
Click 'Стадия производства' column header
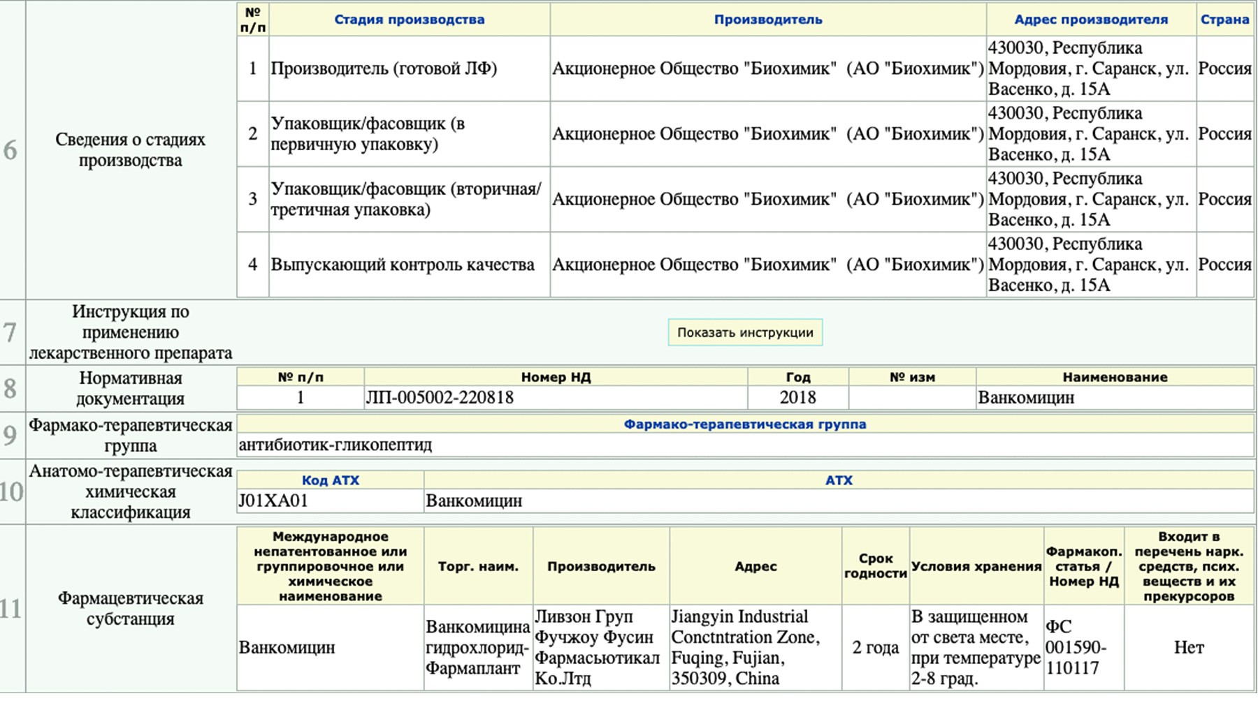tap(410, 20)
